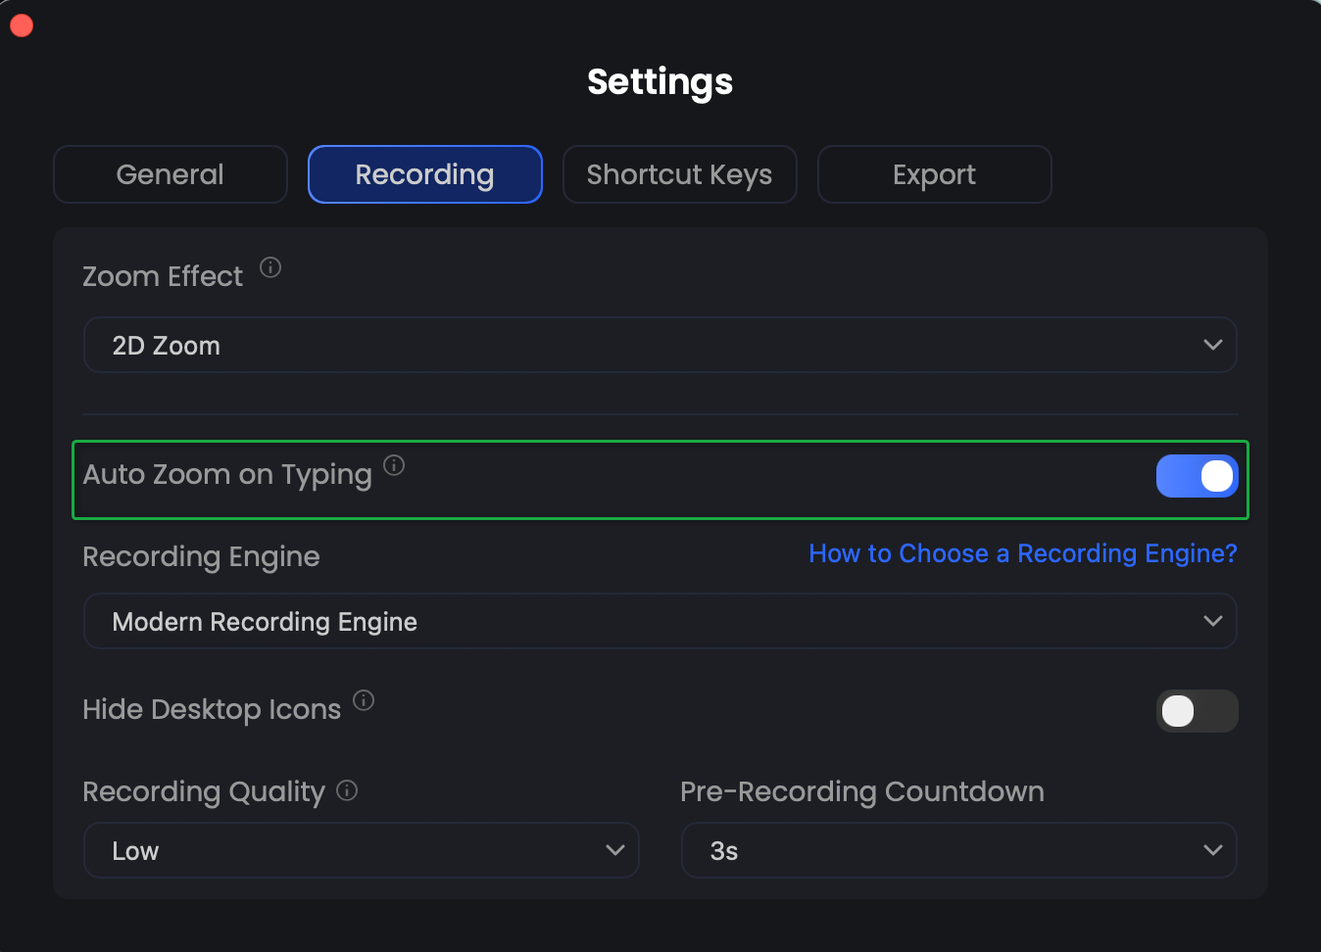
Task: Click the Auto Zoom on Typing info icon
Action: [x=394, y=465]
